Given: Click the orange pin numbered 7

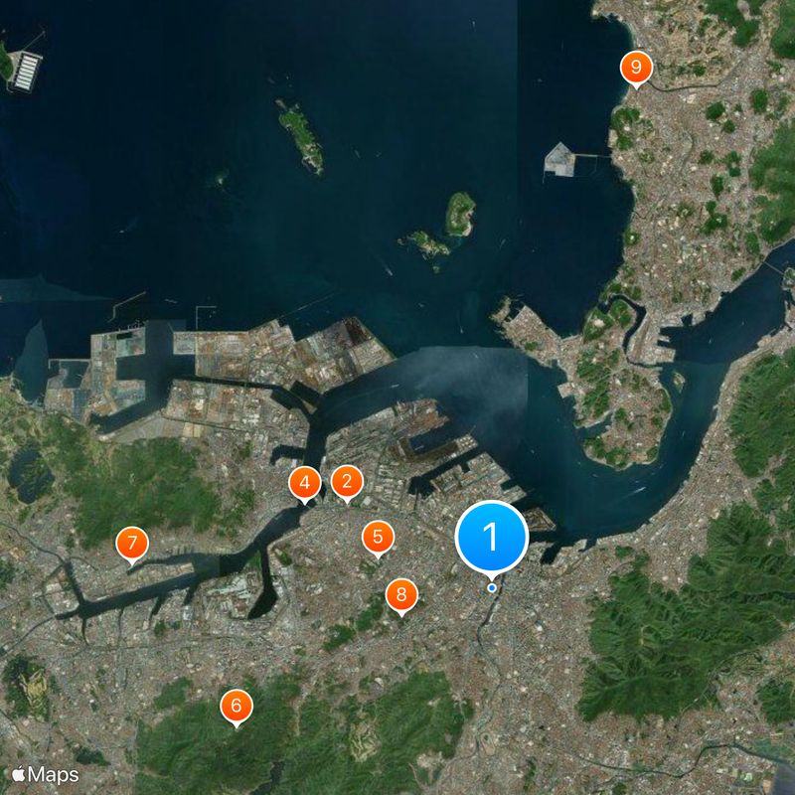Looking at the screenshot, I should [132, 544].
